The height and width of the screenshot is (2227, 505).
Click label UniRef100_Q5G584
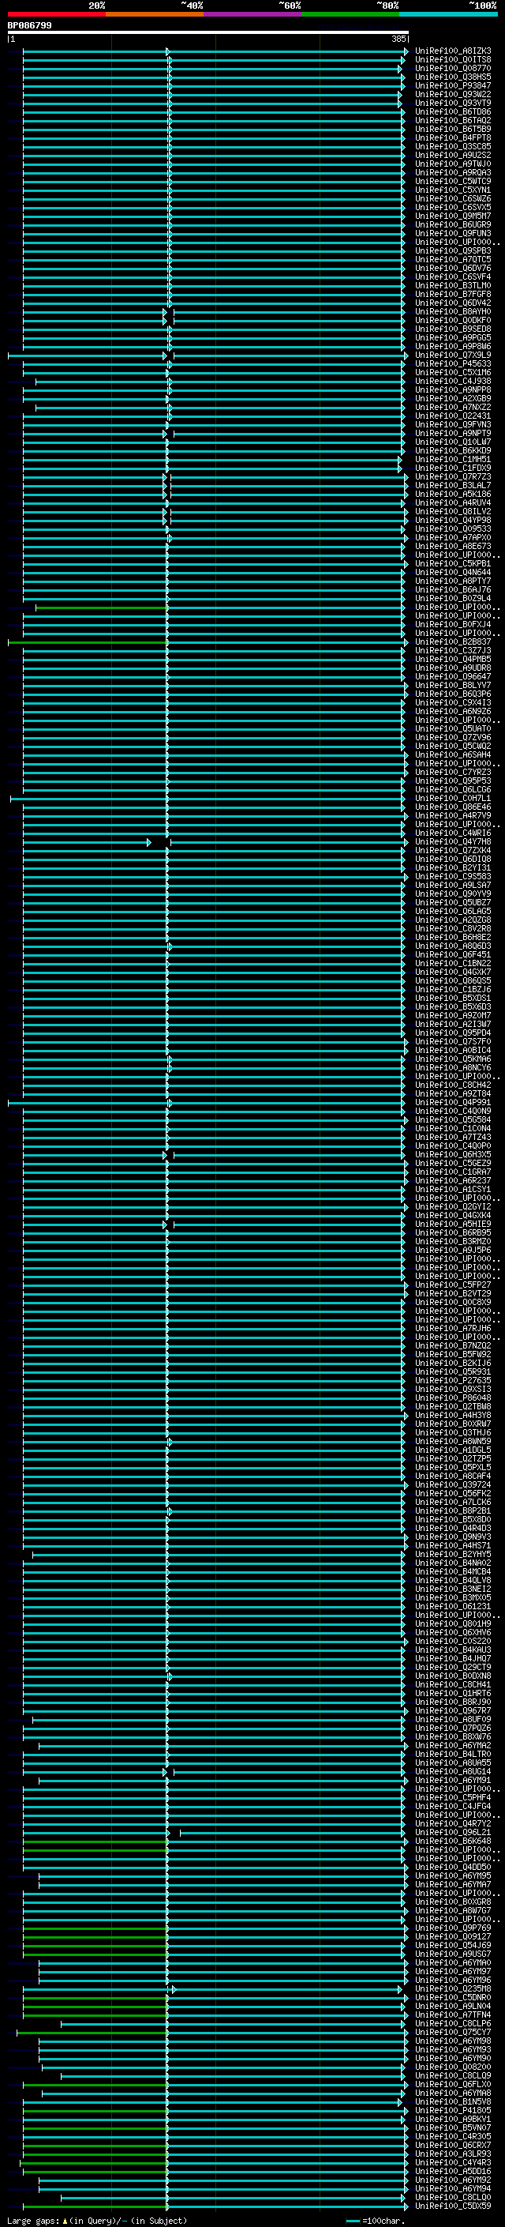[453, 1119]
